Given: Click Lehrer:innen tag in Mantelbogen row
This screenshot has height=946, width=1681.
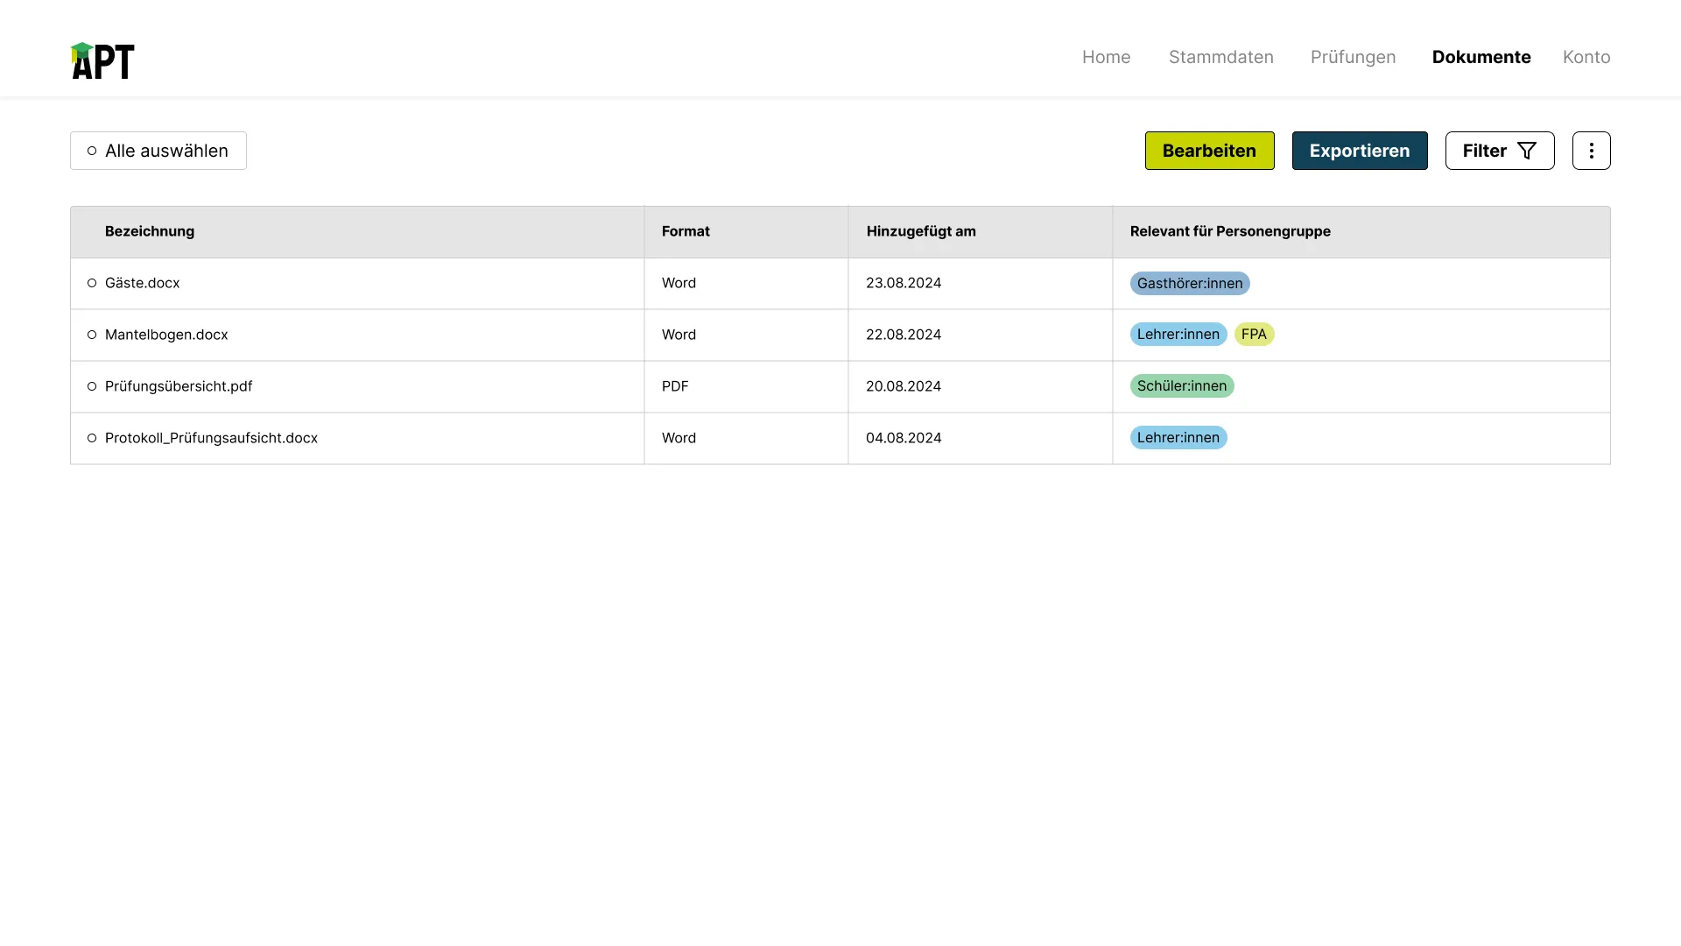Looking at the screenshot, I should tap(1178, 334).
